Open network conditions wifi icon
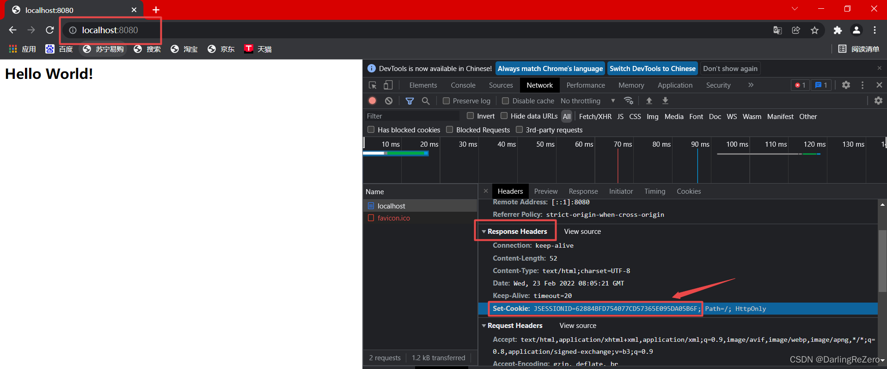Image resolution: width=887 pixels, height=369 pixels. [x=629, y=101]
